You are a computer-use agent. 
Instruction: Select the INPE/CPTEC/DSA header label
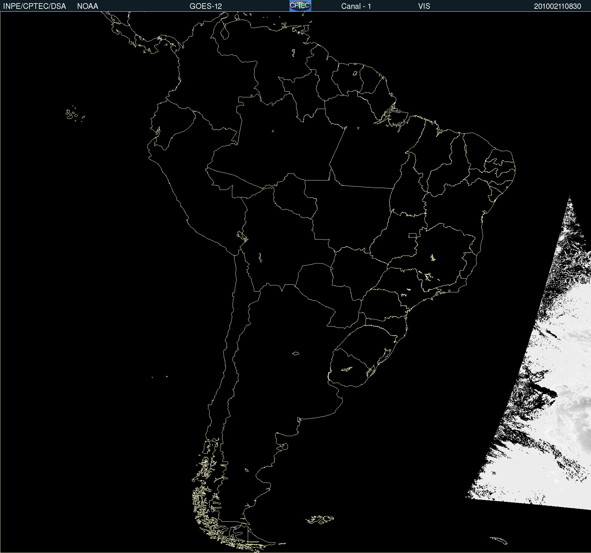pos(34,6)
